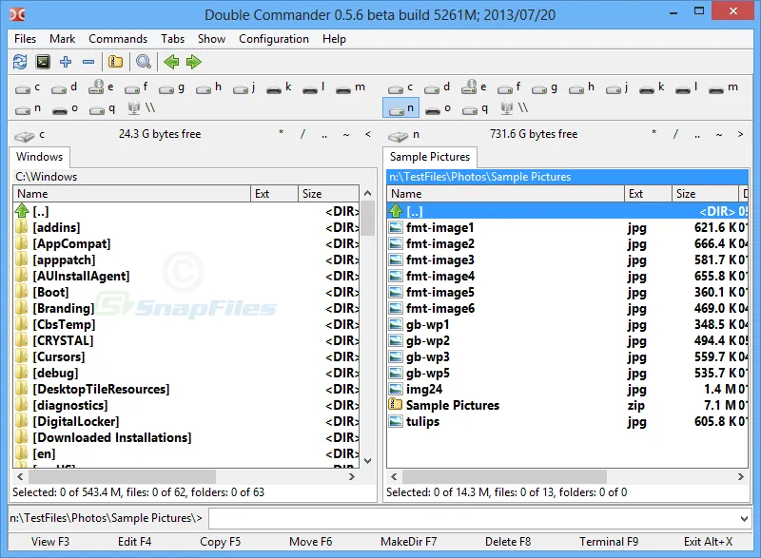Click the View F3 button
Screen dimensions: 761x558
[50, 542]
